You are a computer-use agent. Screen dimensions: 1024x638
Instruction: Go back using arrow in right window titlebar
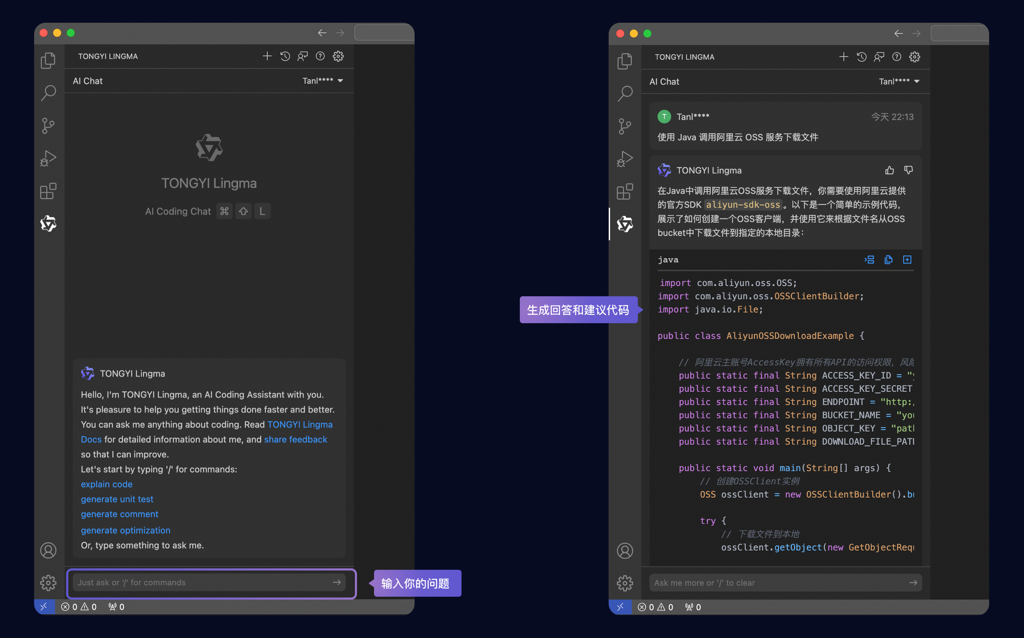point(898,33)
